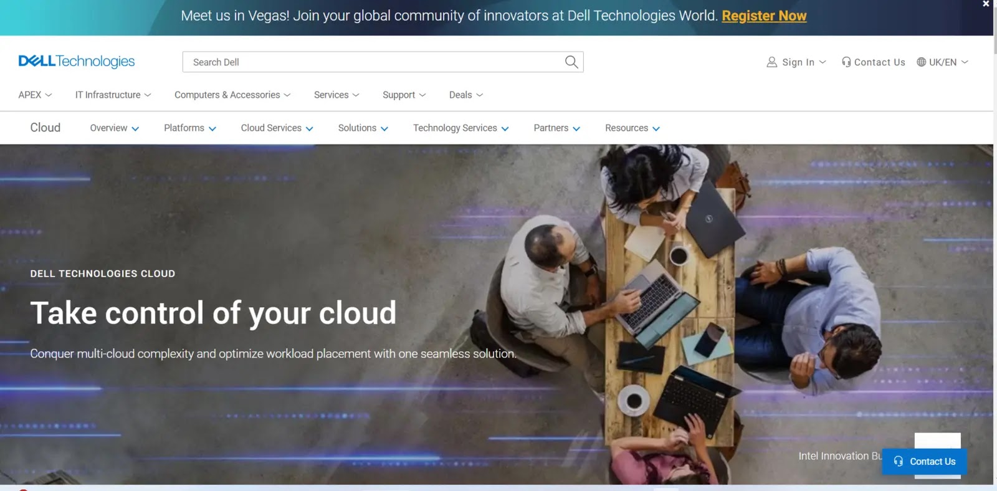Open the Support menu
Viewport: 997px width, 491px height.
pos(404,95)
